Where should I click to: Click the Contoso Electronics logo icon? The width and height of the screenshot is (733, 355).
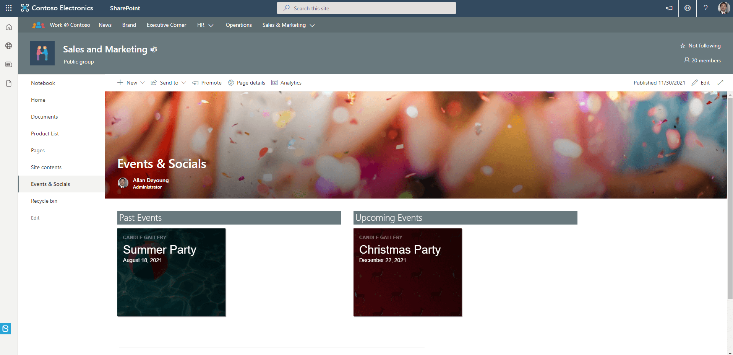coord(25,8)
